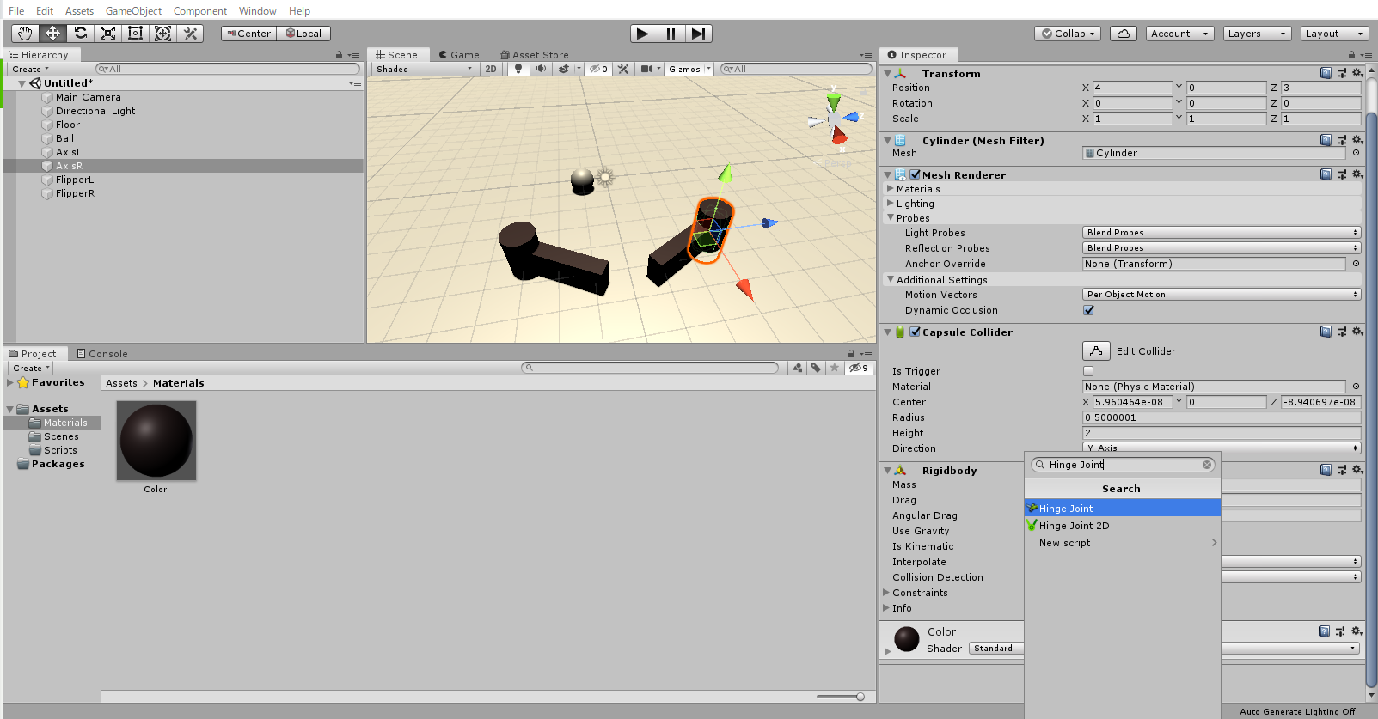The width and height of the screenshot is (1378, 719).
Task: Toggle the Local handle rotation button
Action: point(303,34)
